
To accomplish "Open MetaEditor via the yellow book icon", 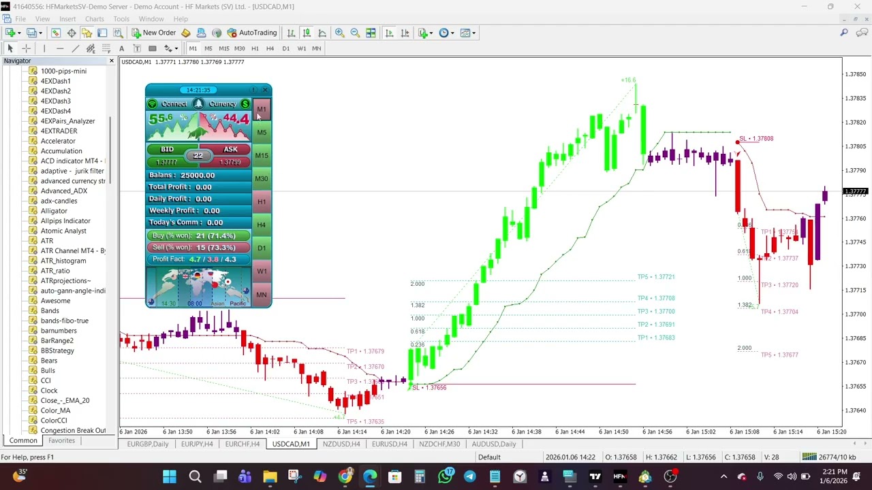I will 185,33.
